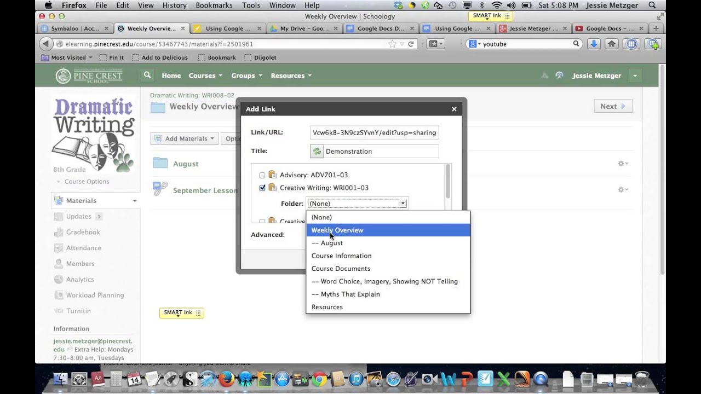Viewport: 701px width, 394px height.
Task: Click the Folder dropdown arrow
Action: tap(403, 204)
